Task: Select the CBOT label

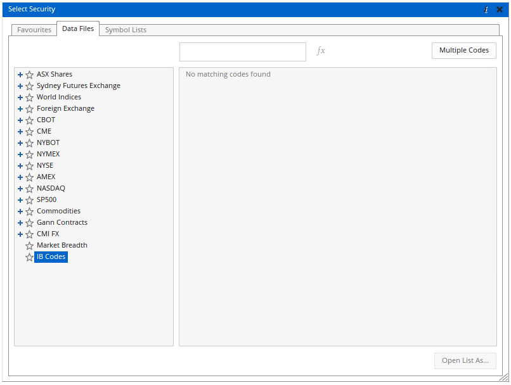Action: point(46,120)
